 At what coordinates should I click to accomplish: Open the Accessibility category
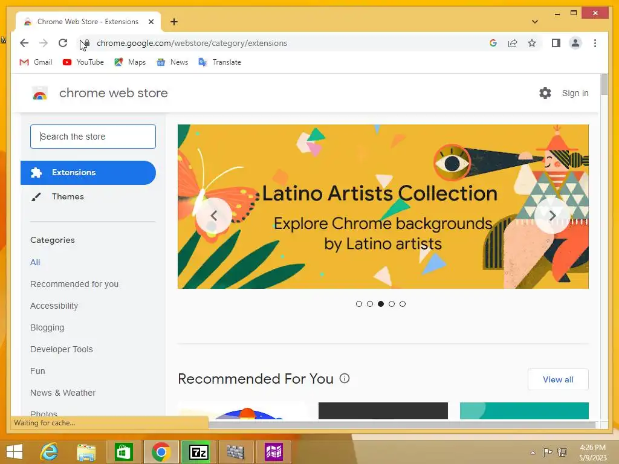tap(54, 306)
